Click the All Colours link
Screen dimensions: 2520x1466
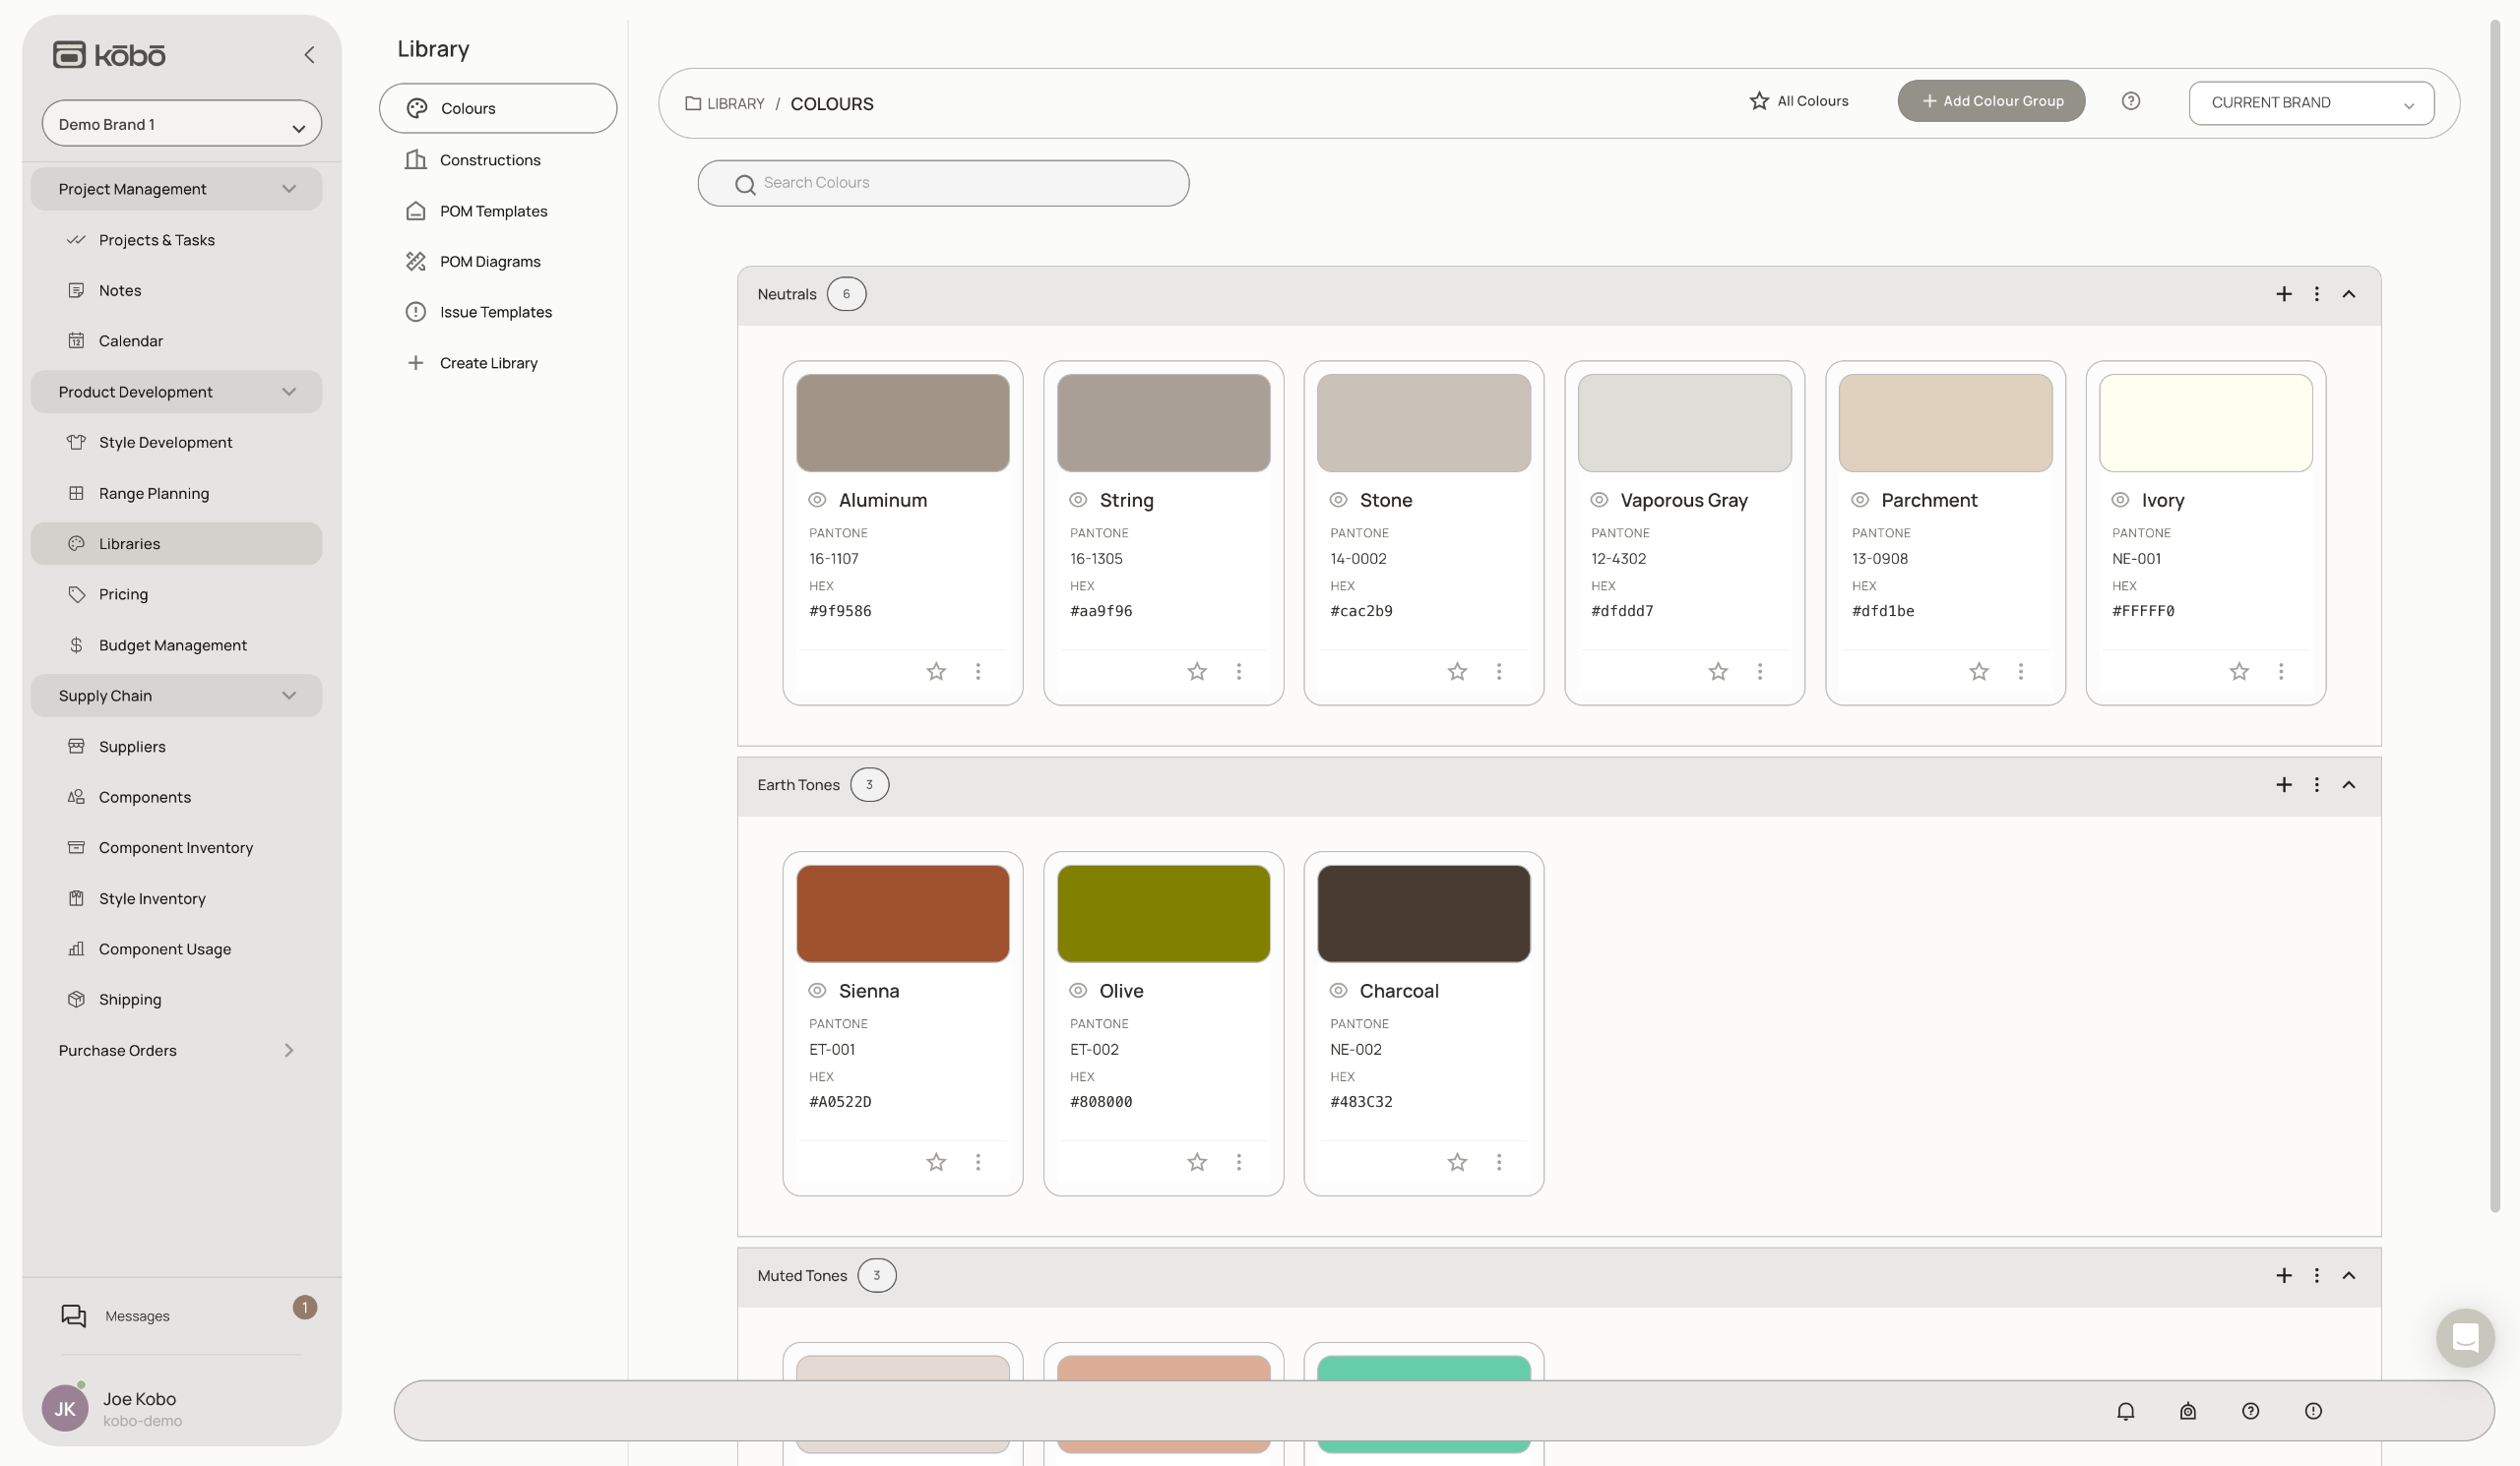[1798, 101]
